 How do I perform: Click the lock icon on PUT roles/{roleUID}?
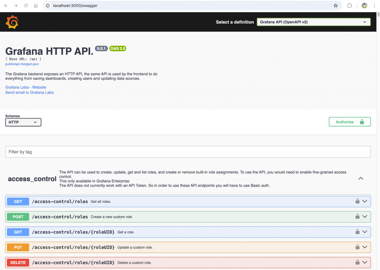coord(357,247)
